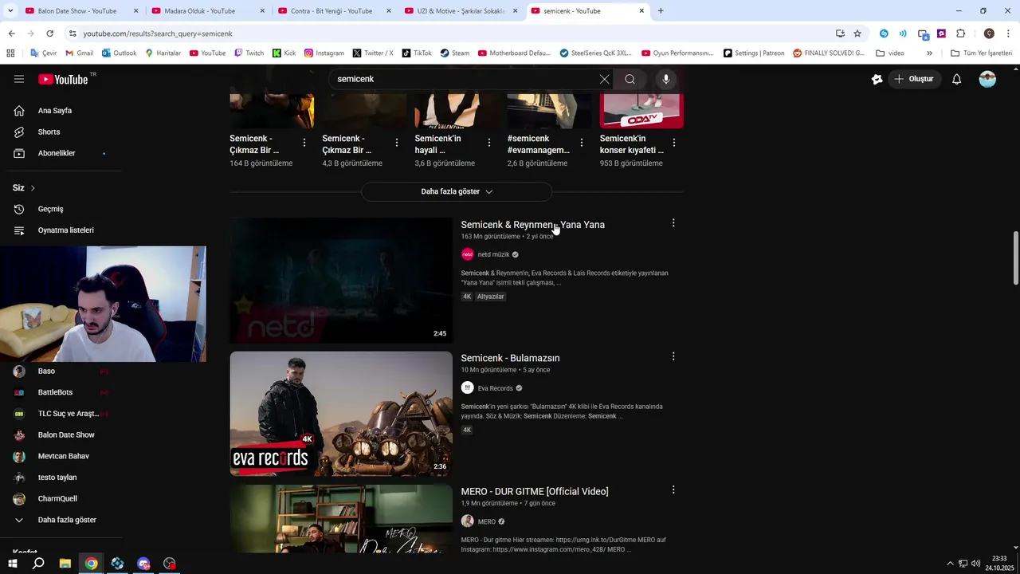Open the Kick bookmark
The width and height of the screenshot is (1020, 574).
pyautogui.click(x=284, y=53)
